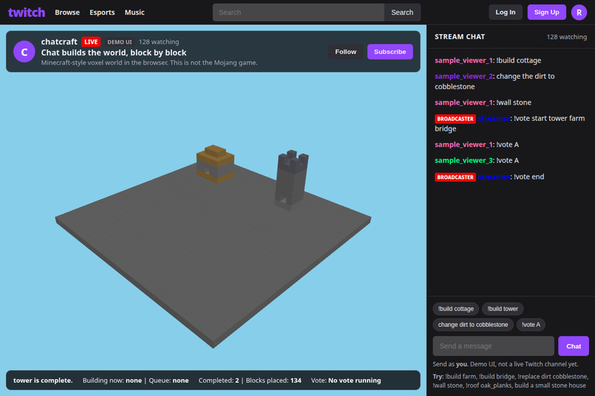595x396 pixels.
Task: Click the '128 watching' text in channel header
Action: [x=159, y=42]
